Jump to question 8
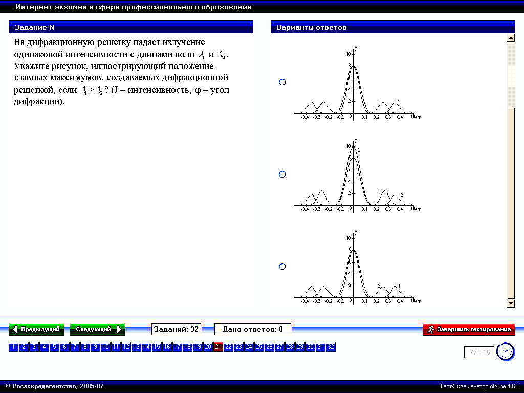524x393 pixels. point(85,347)
